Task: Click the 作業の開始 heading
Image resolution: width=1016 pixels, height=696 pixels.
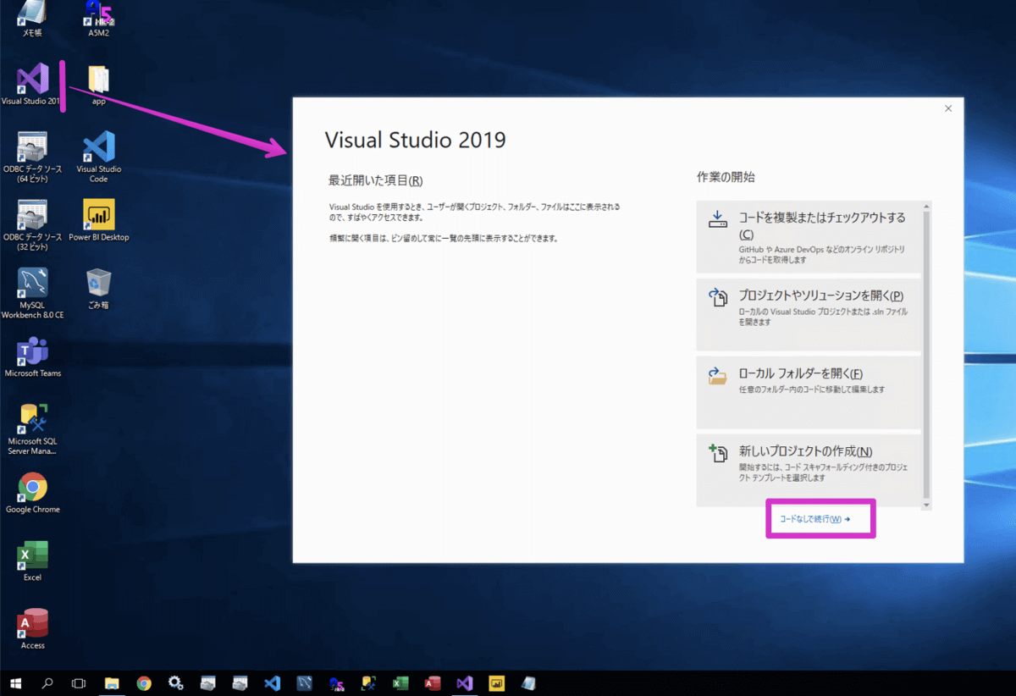Action: (726, 177)
